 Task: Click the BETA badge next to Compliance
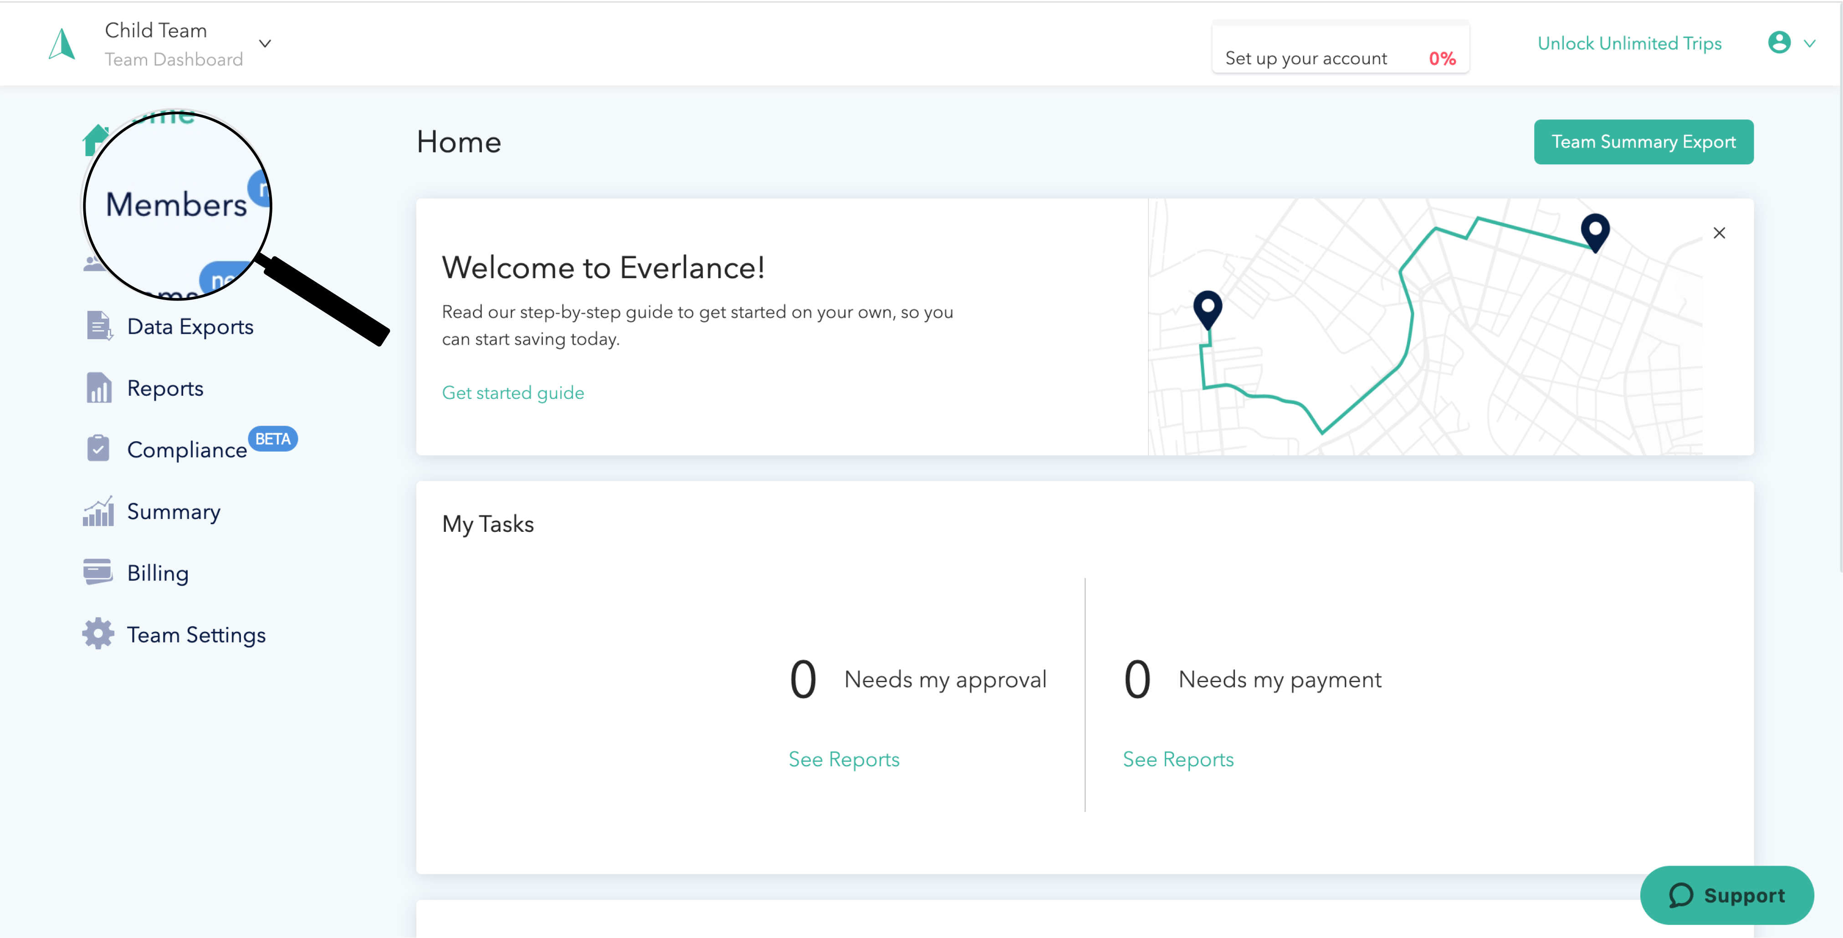272,438
